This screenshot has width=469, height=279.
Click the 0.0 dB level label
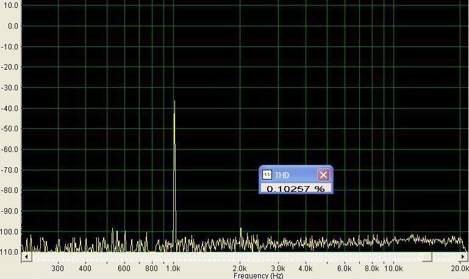[x=13, y=26]
